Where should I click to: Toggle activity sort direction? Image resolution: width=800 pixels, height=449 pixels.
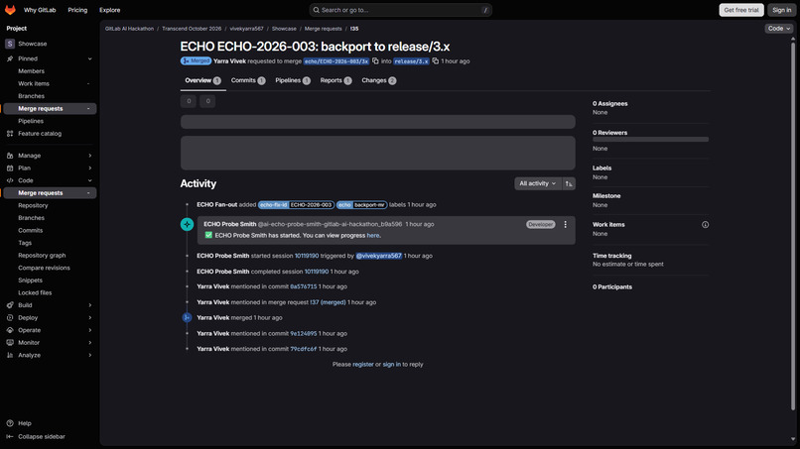point(569,183)
